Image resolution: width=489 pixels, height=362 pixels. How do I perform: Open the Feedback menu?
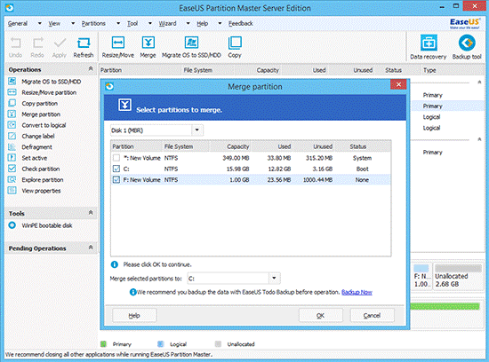pyautogui.click(x=240, y=23)
